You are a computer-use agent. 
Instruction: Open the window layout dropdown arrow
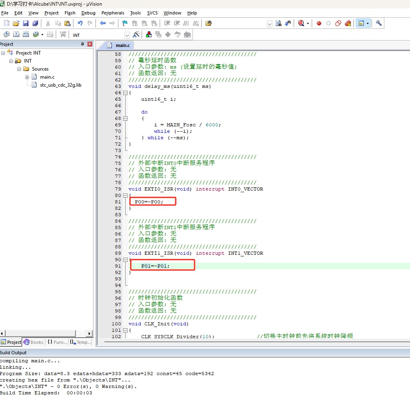(367, 24)
